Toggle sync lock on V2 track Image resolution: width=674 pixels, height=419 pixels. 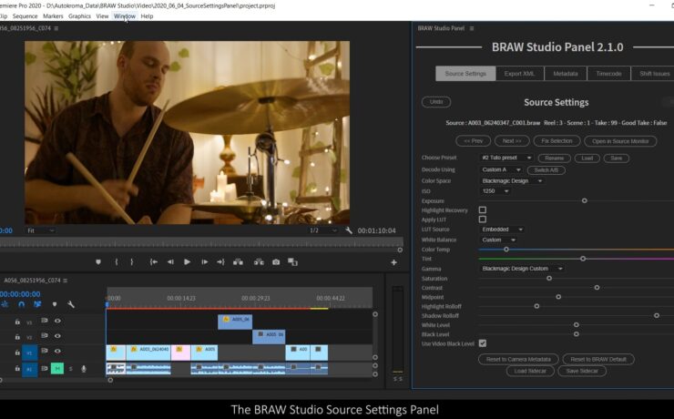pyautogui.click(x=45, y=335)
